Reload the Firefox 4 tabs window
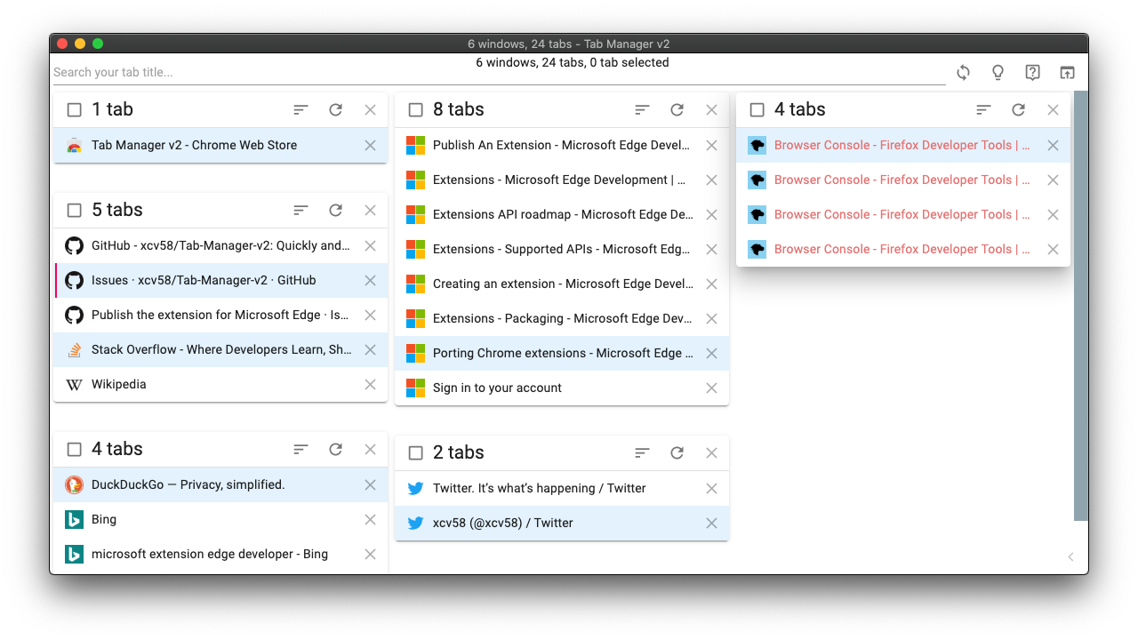This screenshot has width=1138, height=640. pyautogui.click(x=1018, y=110)
